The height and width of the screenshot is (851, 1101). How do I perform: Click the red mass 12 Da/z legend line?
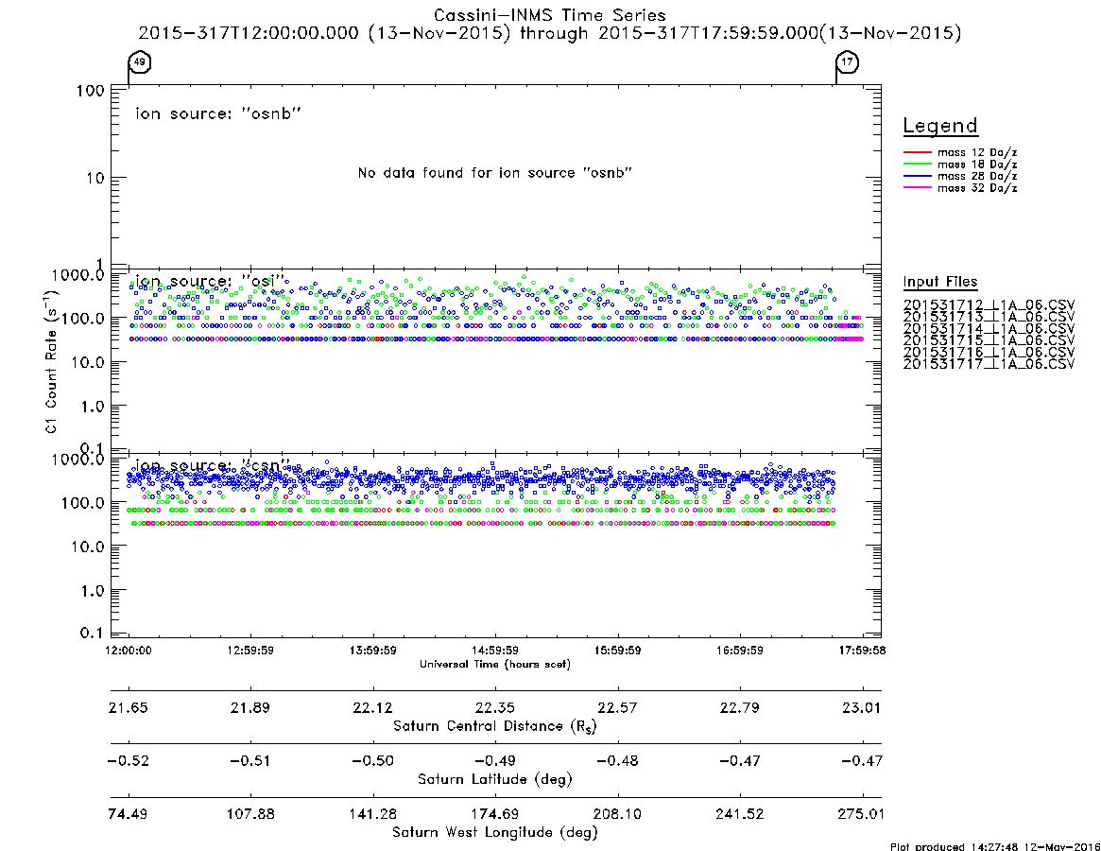(917, 152)
